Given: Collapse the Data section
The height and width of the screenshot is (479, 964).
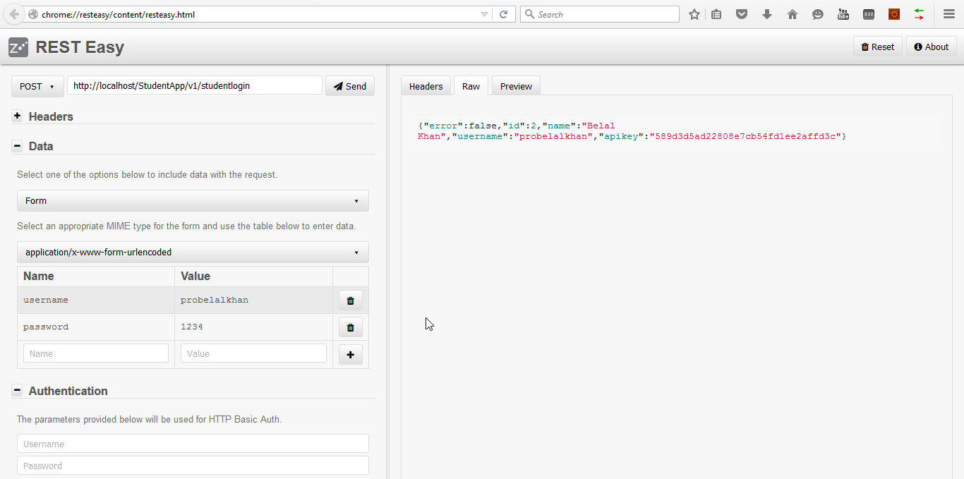Looking at the screenshot, I should pos(17,145).
